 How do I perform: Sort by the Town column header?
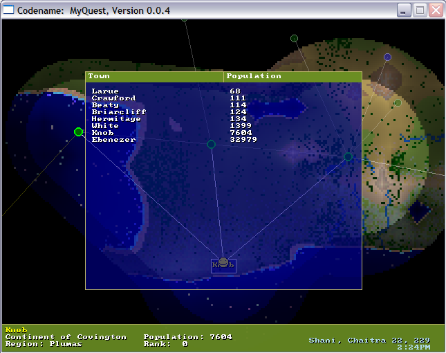pos(154,76)
